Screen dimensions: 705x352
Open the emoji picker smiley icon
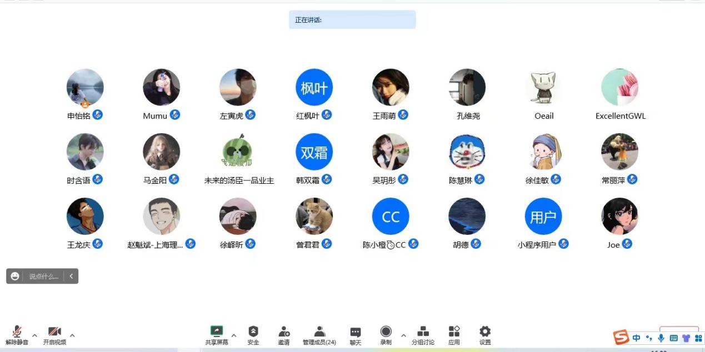15,276
